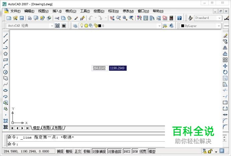Image resolution: width=231 pixels, height=156 pixels.
Task: Open the redo history dropdown arrow
Action: click(105, 18)
